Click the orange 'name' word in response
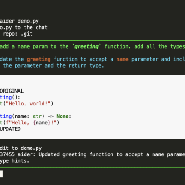This screenshot has height=185, width=185. tap(122, 59)
